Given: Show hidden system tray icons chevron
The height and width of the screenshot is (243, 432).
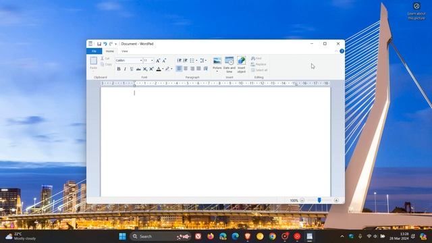Looking at the screenshot, I should click(x=342, y=236).
